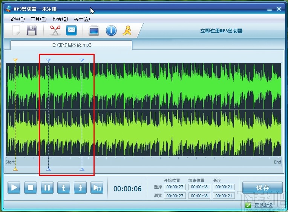288x212 pixels.
Task: Open the 文件(F) menu
Action: coord(17,19)
